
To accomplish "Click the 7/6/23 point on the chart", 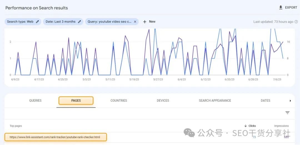I will (x=277, y=79).
